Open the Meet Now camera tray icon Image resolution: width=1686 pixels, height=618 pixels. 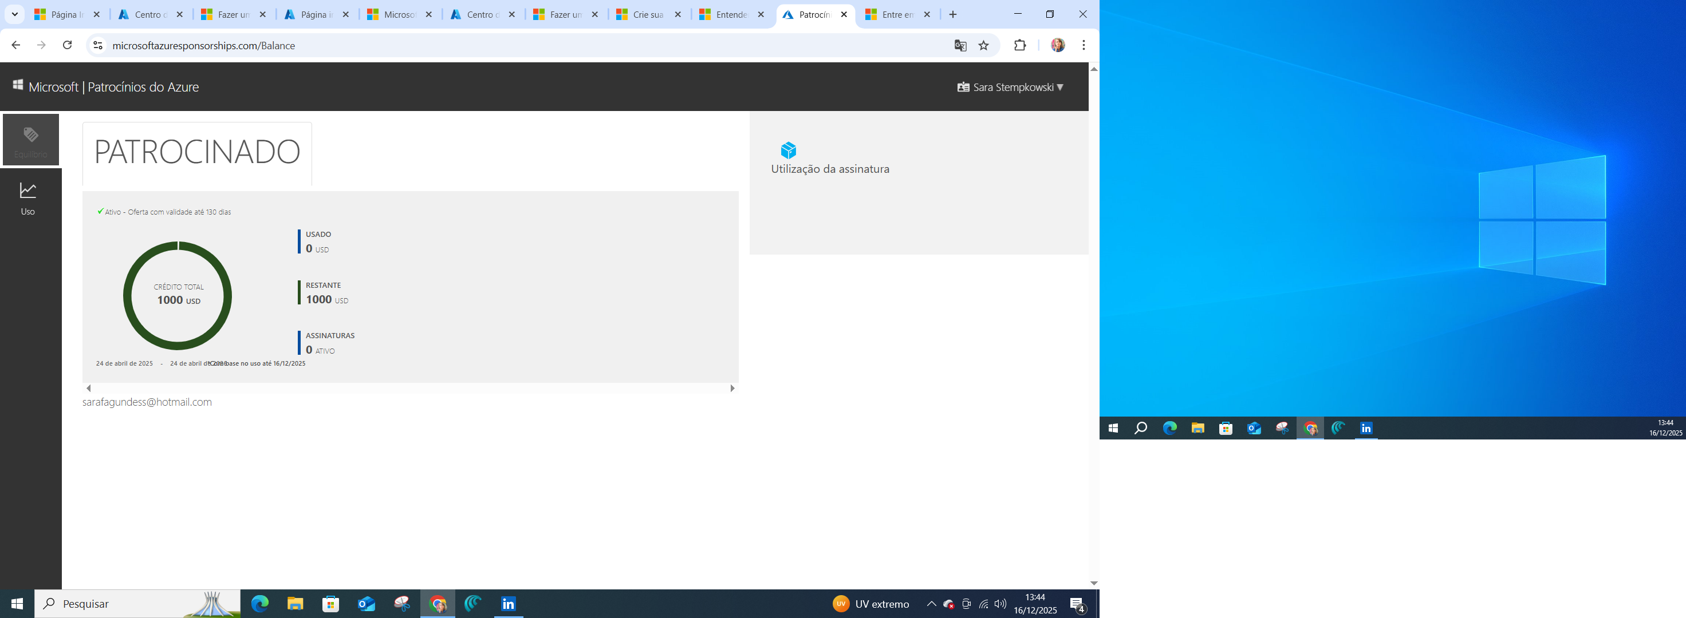[x=966, y=604]
